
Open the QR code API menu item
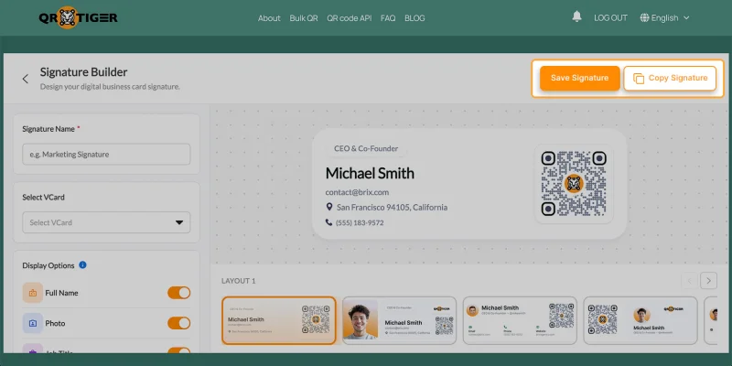tap(350, 18)
